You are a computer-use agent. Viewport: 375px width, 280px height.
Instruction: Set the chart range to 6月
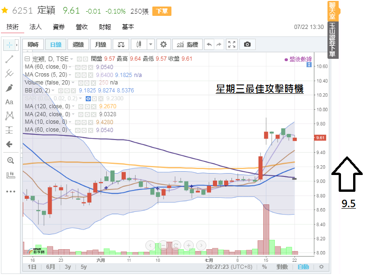(50, 267)
